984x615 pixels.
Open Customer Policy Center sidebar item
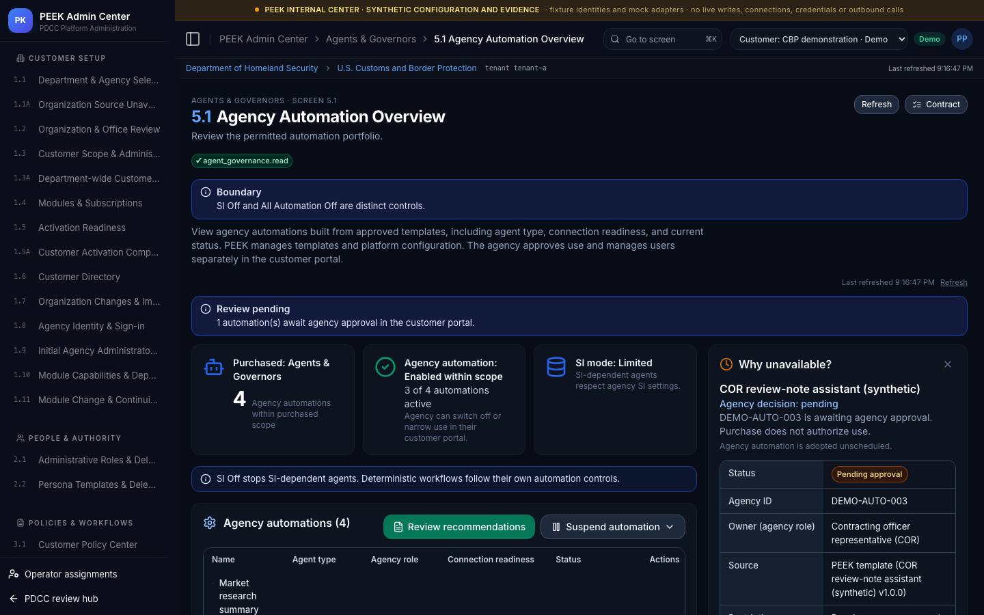(x=87, y=545)
